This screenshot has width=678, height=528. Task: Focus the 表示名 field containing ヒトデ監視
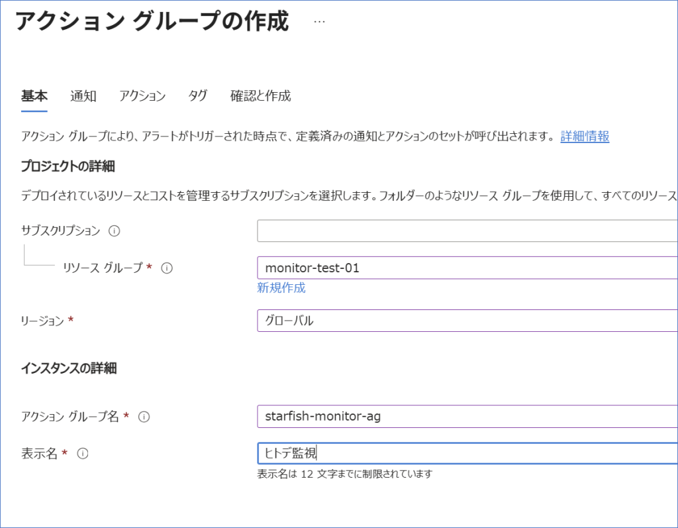[467, 454]
